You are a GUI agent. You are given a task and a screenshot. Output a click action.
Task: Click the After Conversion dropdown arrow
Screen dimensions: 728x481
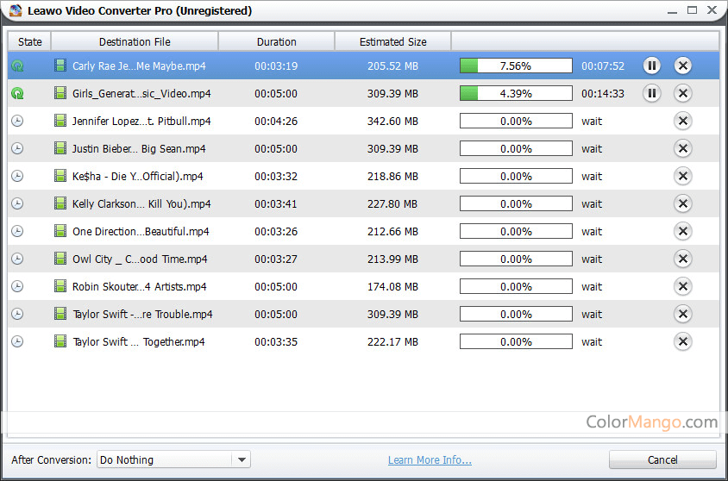click(x=242, y=459)
